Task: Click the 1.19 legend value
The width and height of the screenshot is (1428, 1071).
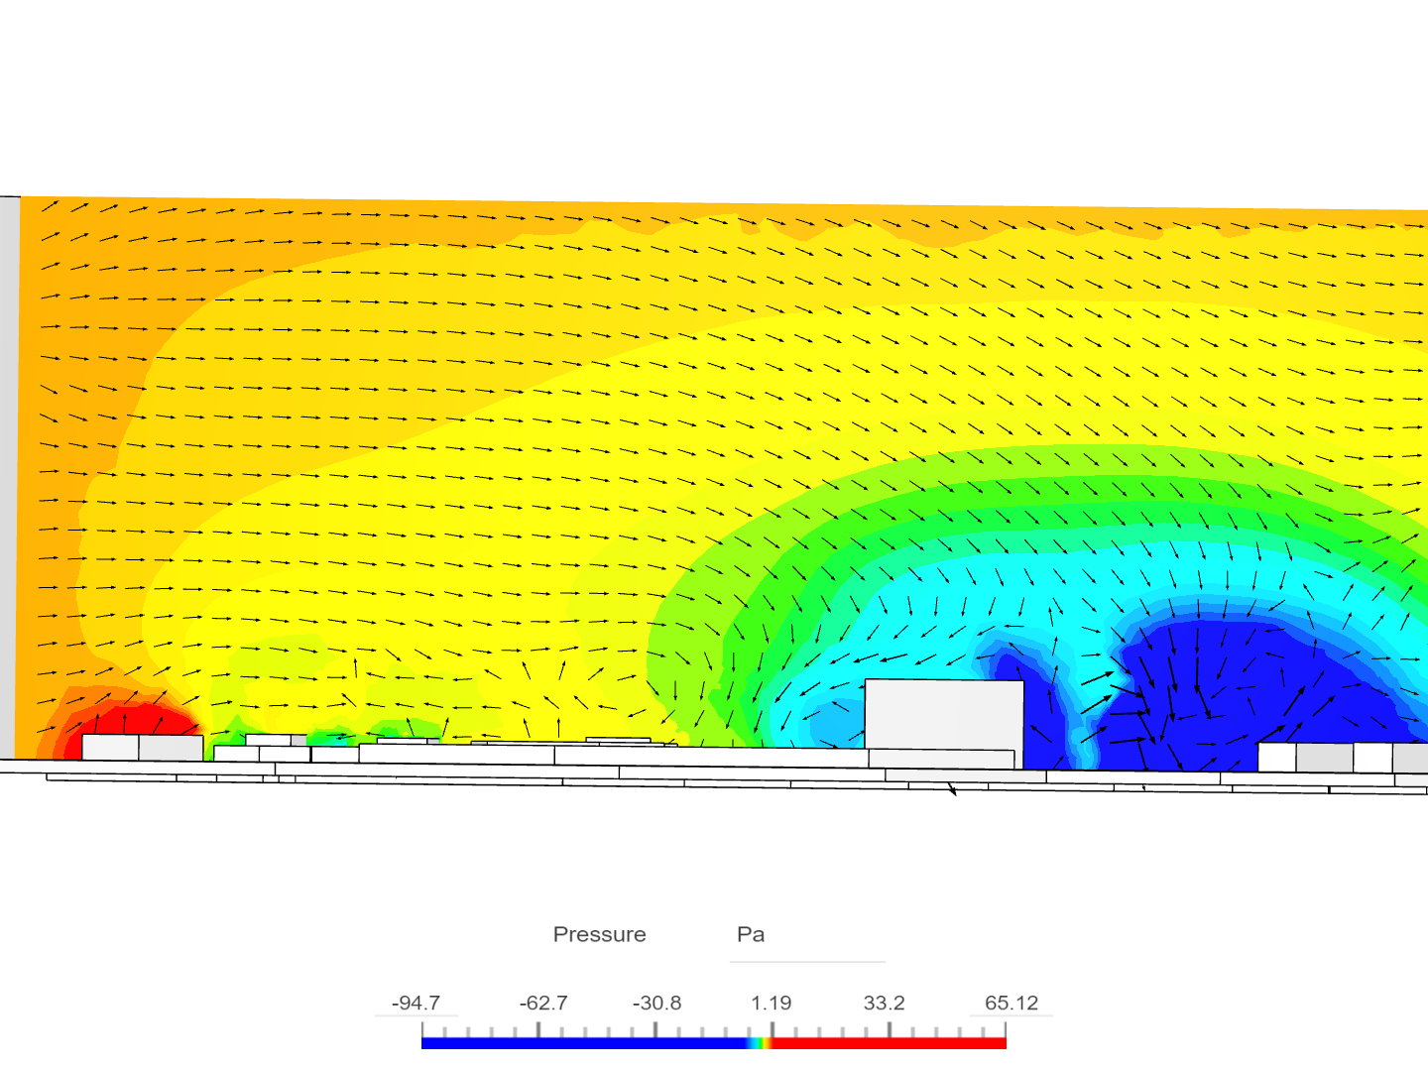Action: pos(772,1003)
